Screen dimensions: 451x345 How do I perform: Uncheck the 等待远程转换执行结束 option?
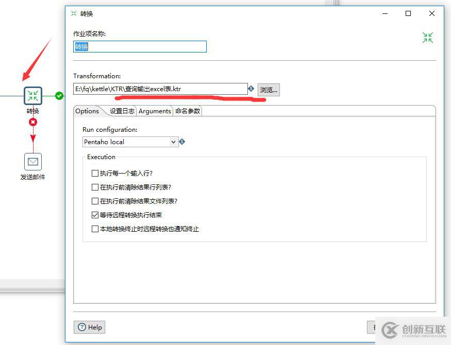[94, 215]
